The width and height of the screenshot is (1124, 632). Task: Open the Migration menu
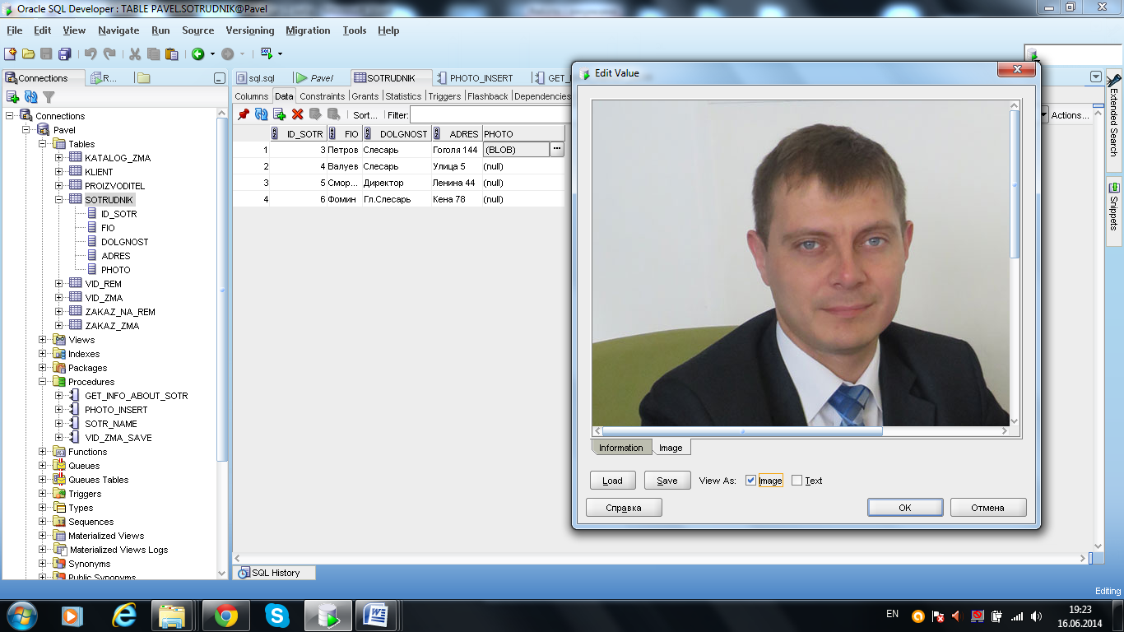(x=308, y=30)
